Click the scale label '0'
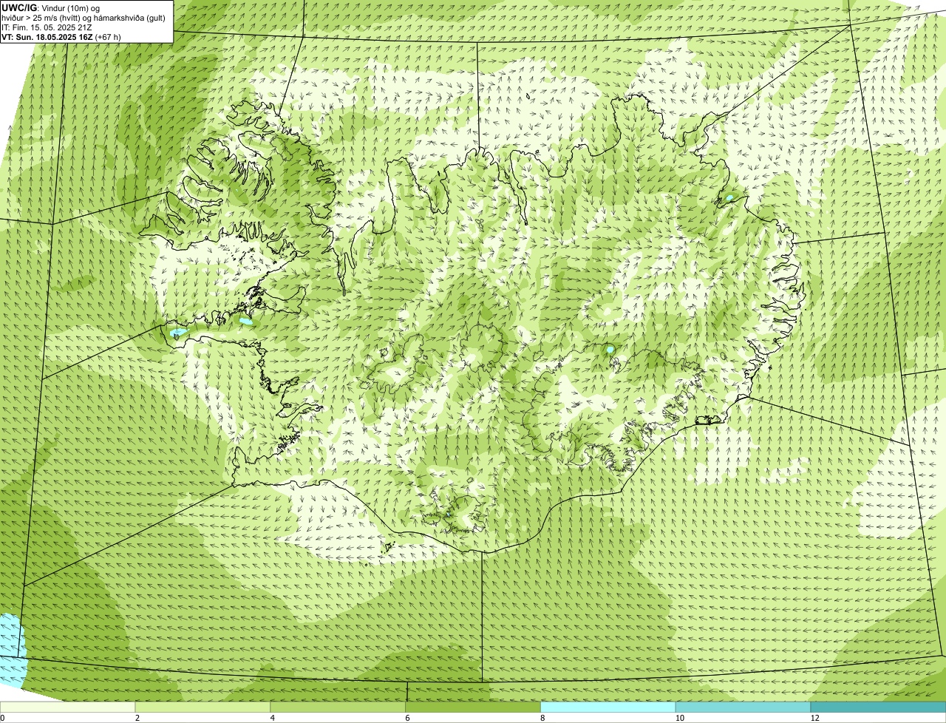This screenshot has height=723, width=946. [x=2, y=718]
